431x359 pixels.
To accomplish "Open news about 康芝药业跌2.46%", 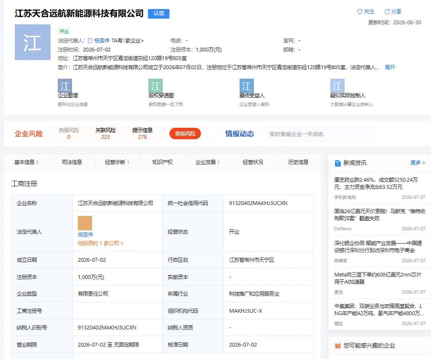I will point(376,184).
